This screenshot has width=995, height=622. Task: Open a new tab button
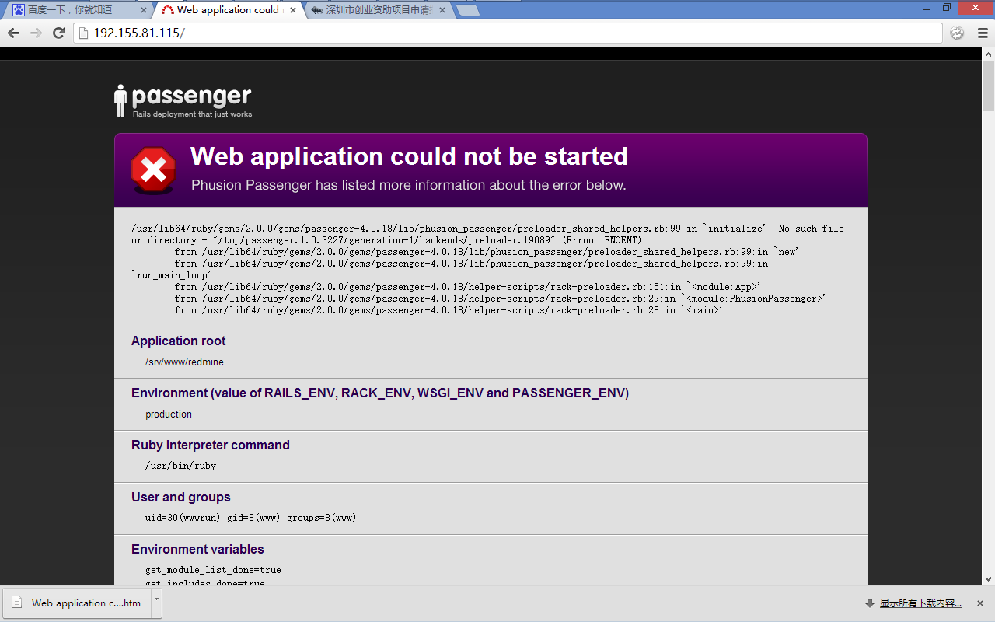(x=467, y=10)
